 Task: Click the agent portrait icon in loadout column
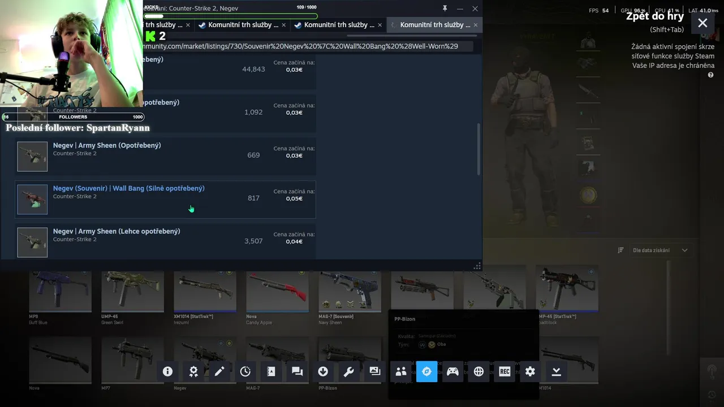tap(588, 41)
